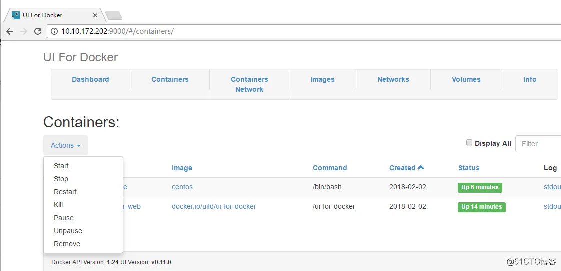Click the Created date for the ui-for-docker row
561x271 pixels.
click(x=408, y=206)
